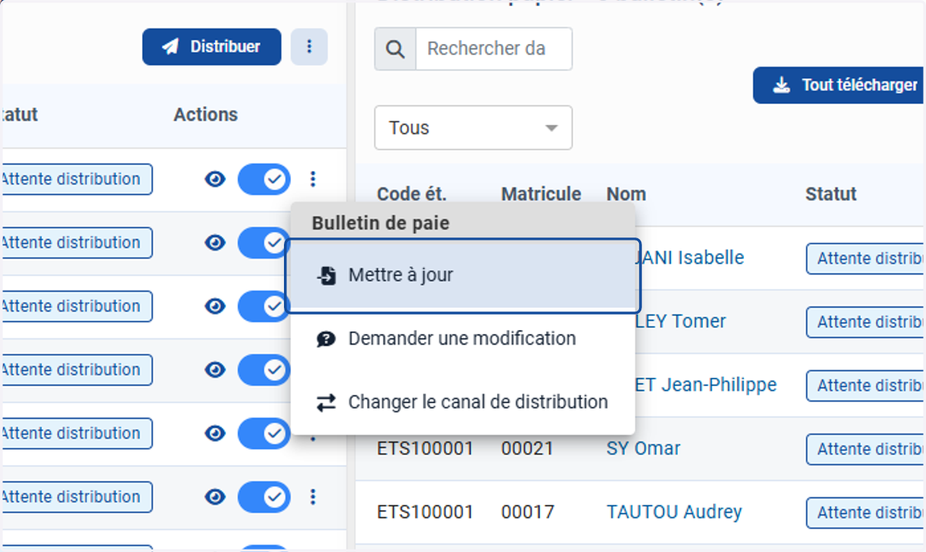Click matricule cell 00017

(527, 511)
